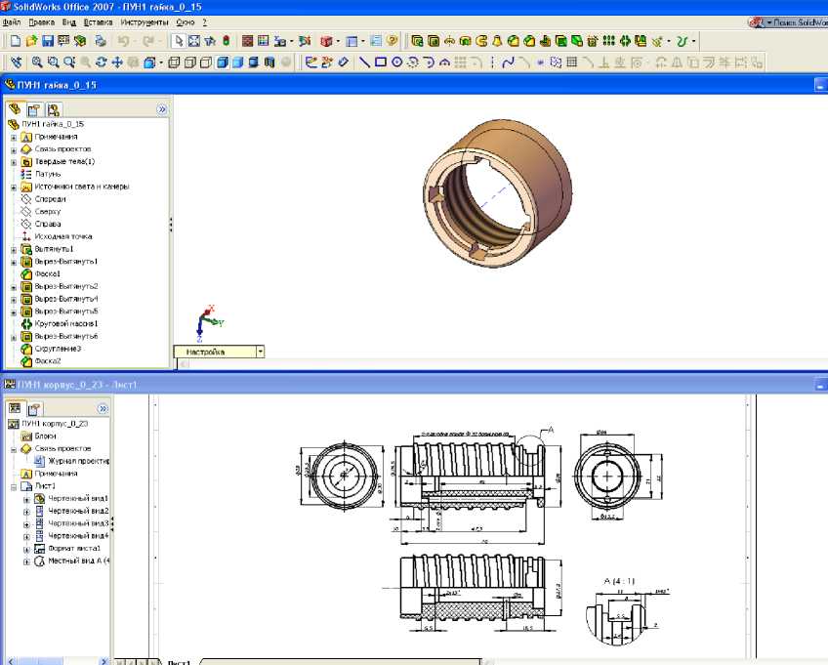Image resolution: width=828 pixels, height=665 pixels.
Task: Click the Print icon in the toolbar
Action: click(102, 41)
